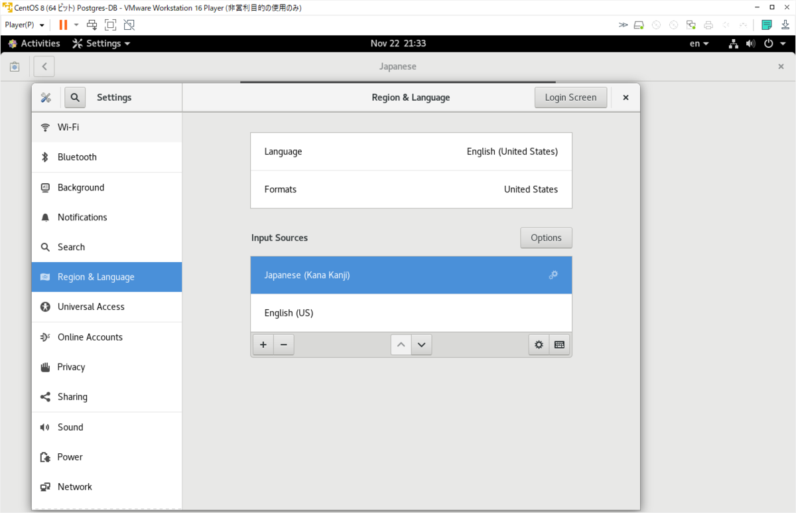
Task: Click the search magnifier button in Settings
Action: pos(75,98)
